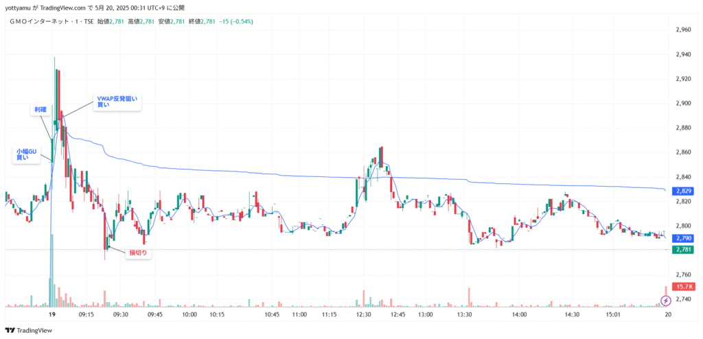Screen dimensions: 703x339
Task: Click the 11:00 time axis label
Action: tap(299, 315)
